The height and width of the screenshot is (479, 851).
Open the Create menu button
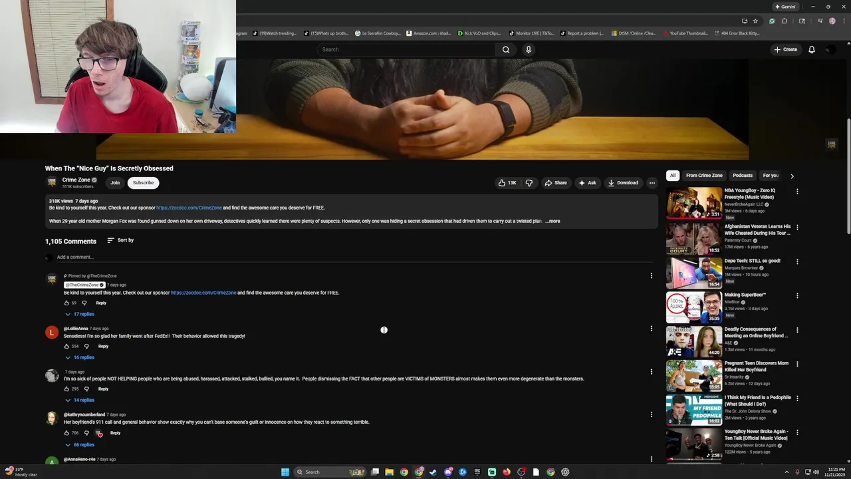click(x=785, y=49)
